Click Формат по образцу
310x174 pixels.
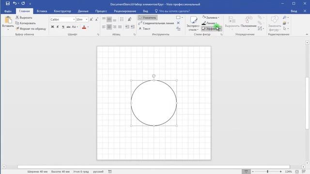[31, 29]
